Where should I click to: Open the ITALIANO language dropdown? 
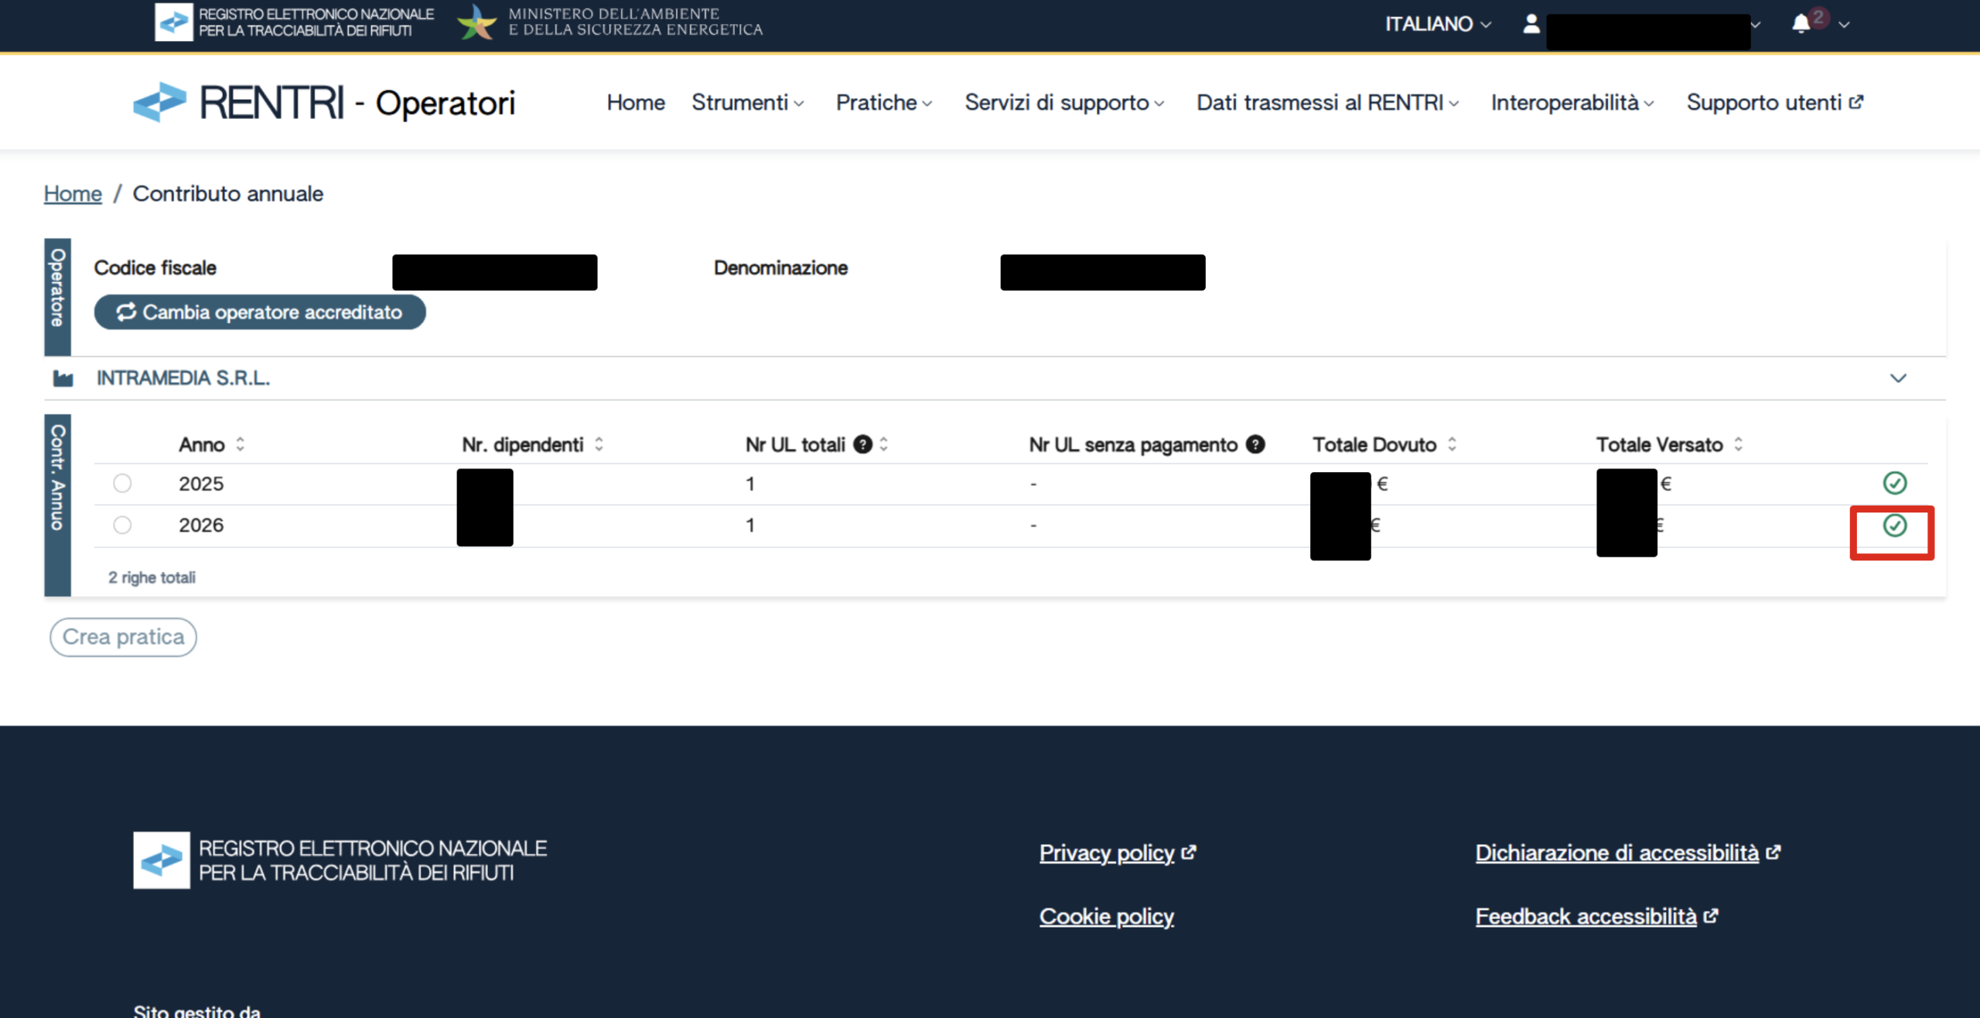point(1437,24)
